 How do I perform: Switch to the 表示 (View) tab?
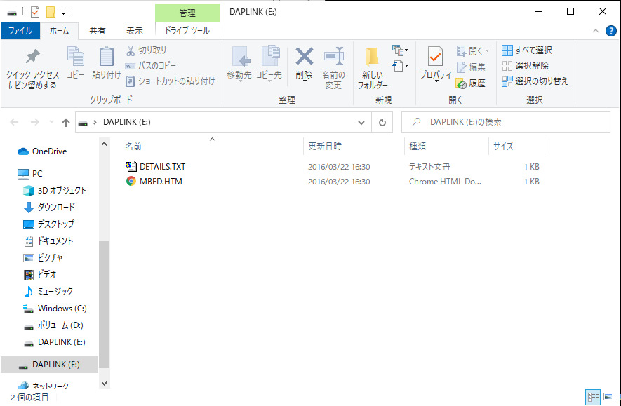pyautogui.click(x=135, y=31)
